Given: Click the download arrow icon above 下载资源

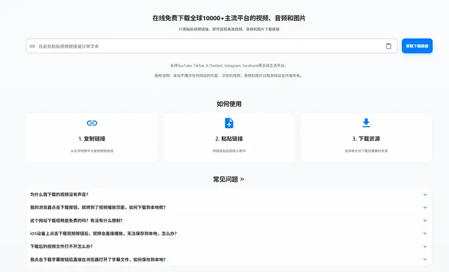Looking at the screenshot, I should [x=366, y=123].
